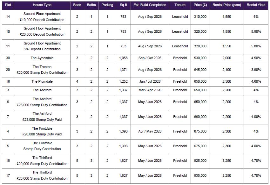Click The Trenton house type cell

[x=42, y=70]
